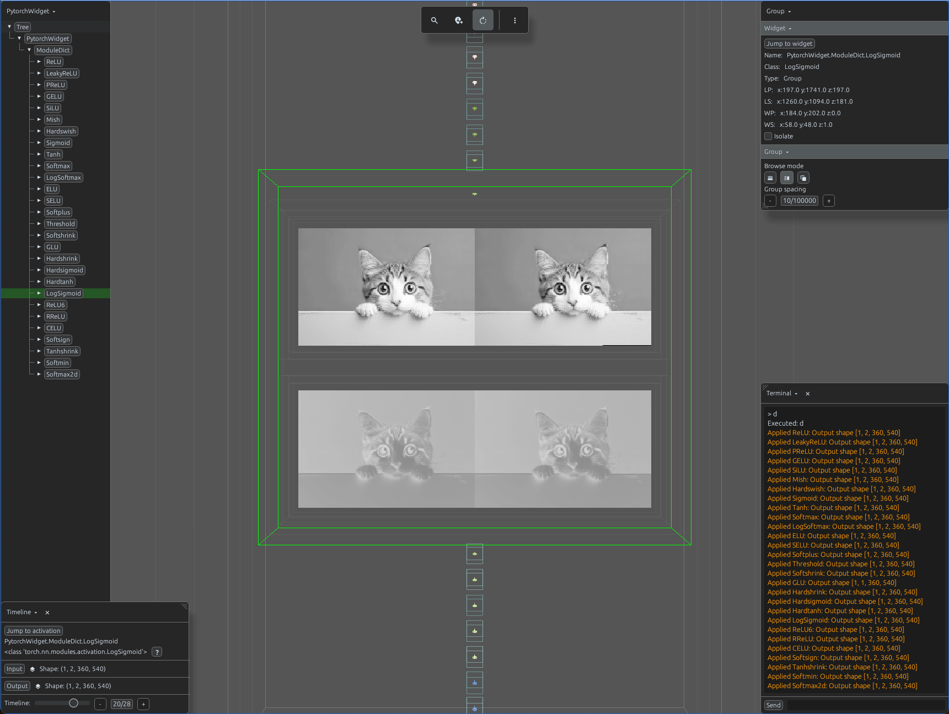This screenshot has height=714, width=949.
Task: Decrease the group spacing with minus button
Action: (770, 201)
